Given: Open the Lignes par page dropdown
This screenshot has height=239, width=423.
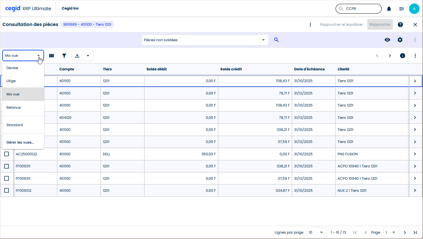Looking at the screenshot, I should pos(317,232).
